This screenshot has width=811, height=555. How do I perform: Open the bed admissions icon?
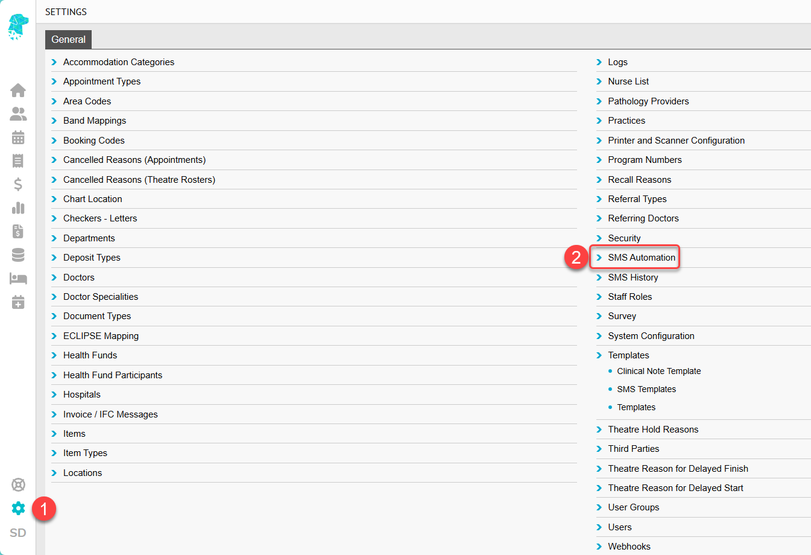[x=18, y=279]
